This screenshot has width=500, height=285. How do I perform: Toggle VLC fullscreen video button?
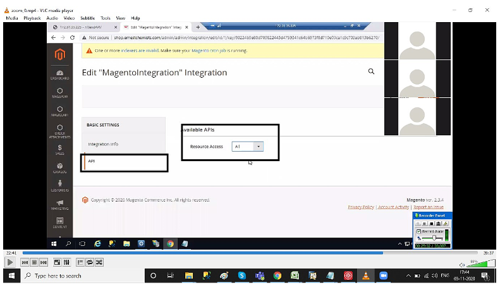pyautogui.click(x=57, y=262)
